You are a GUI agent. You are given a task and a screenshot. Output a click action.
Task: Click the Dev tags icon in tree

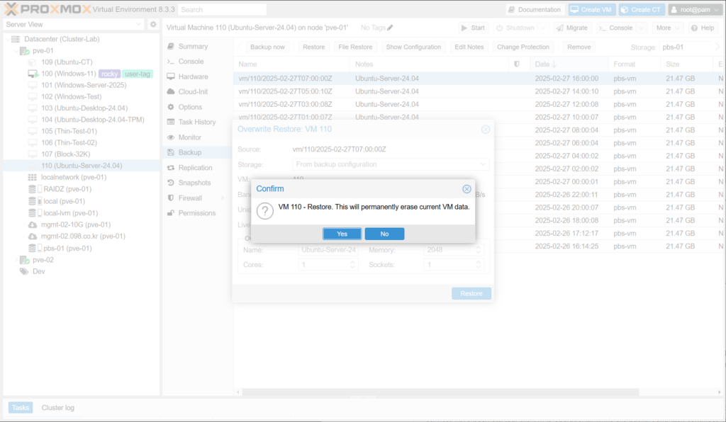[x=23, y=271]
